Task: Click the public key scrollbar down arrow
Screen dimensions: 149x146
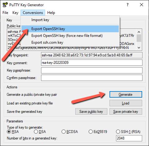Action: (x=139, y=48)
